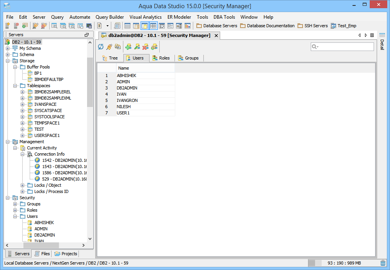Click the pencil Edit User icon
This screenshot has width=390, height=270.
coord(137,47)
